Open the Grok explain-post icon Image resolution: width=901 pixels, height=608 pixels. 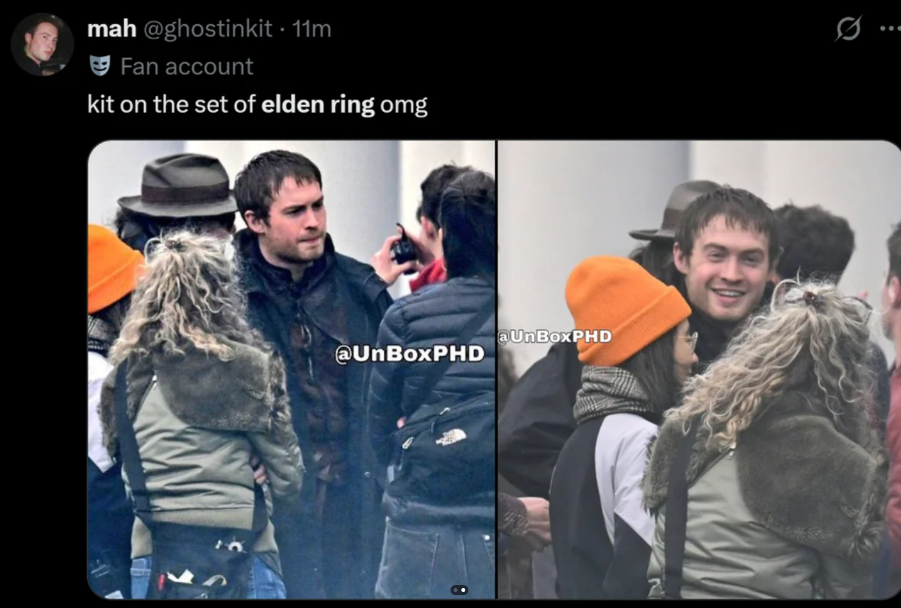[x=848, y=28]
